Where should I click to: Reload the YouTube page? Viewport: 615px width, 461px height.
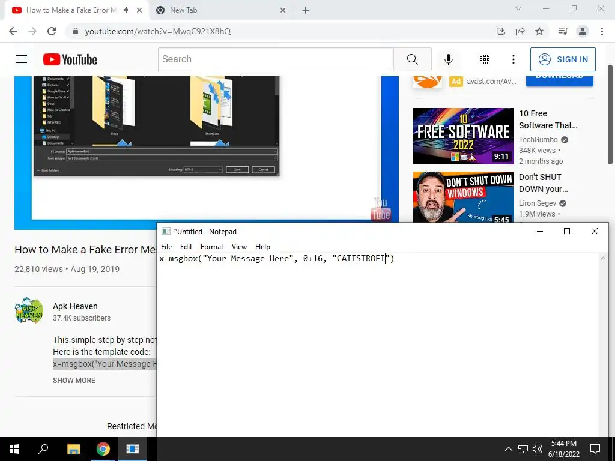click(52, 31)
